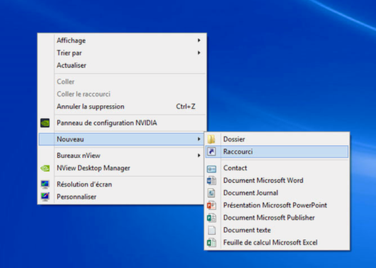Open the Nouveau menu entry
Image resolution: width=376 pixels, height=268 pixels.
pyautogui.click(x=70, y=139)
